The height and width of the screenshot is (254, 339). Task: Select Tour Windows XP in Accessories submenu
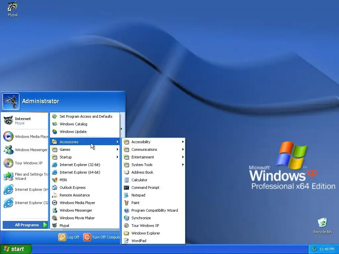[154, 226]
